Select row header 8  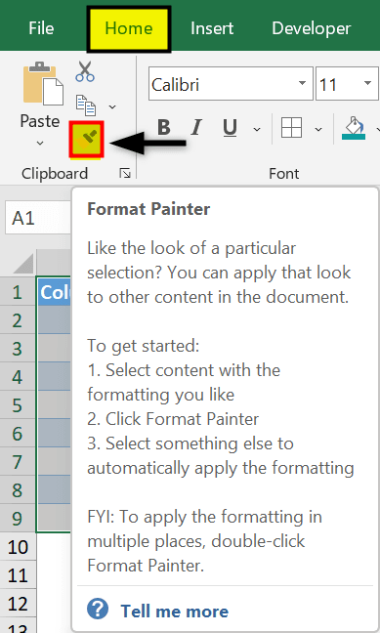[18, 489]
